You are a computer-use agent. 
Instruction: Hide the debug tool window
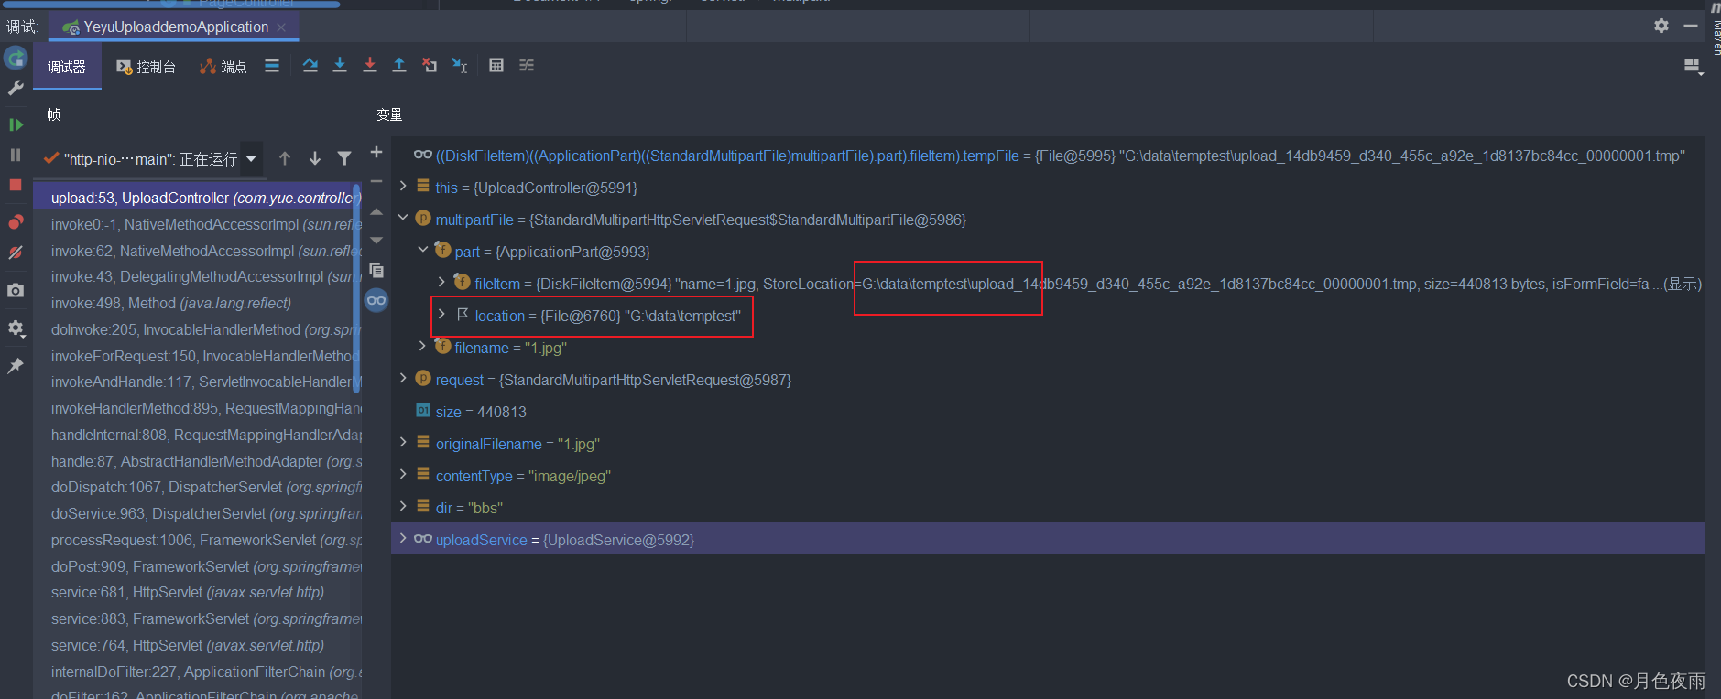tap(1691, 26)
